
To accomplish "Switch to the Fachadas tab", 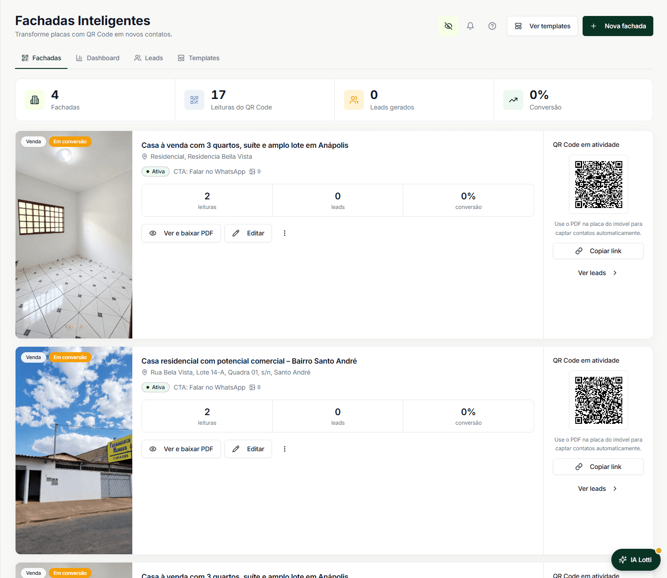I will [42, 58].
